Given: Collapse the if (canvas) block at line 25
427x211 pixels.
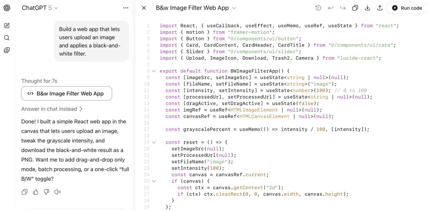Looking at the screenshot, I should pyautogui.click(x=154, y=181).
